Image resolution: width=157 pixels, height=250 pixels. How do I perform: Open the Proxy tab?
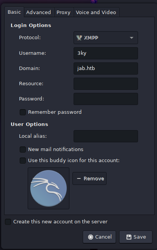(x=64, y=12)
